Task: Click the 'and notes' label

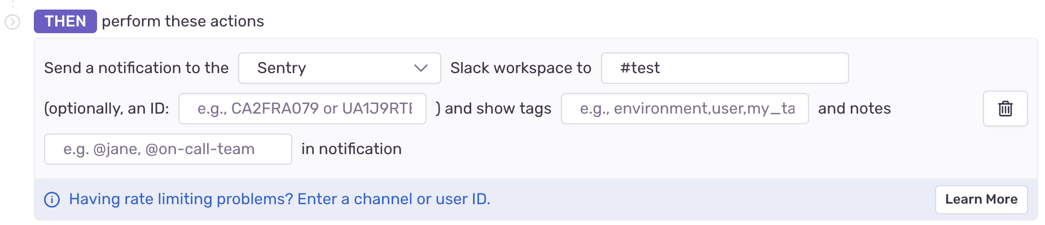Action: point(854,109)
